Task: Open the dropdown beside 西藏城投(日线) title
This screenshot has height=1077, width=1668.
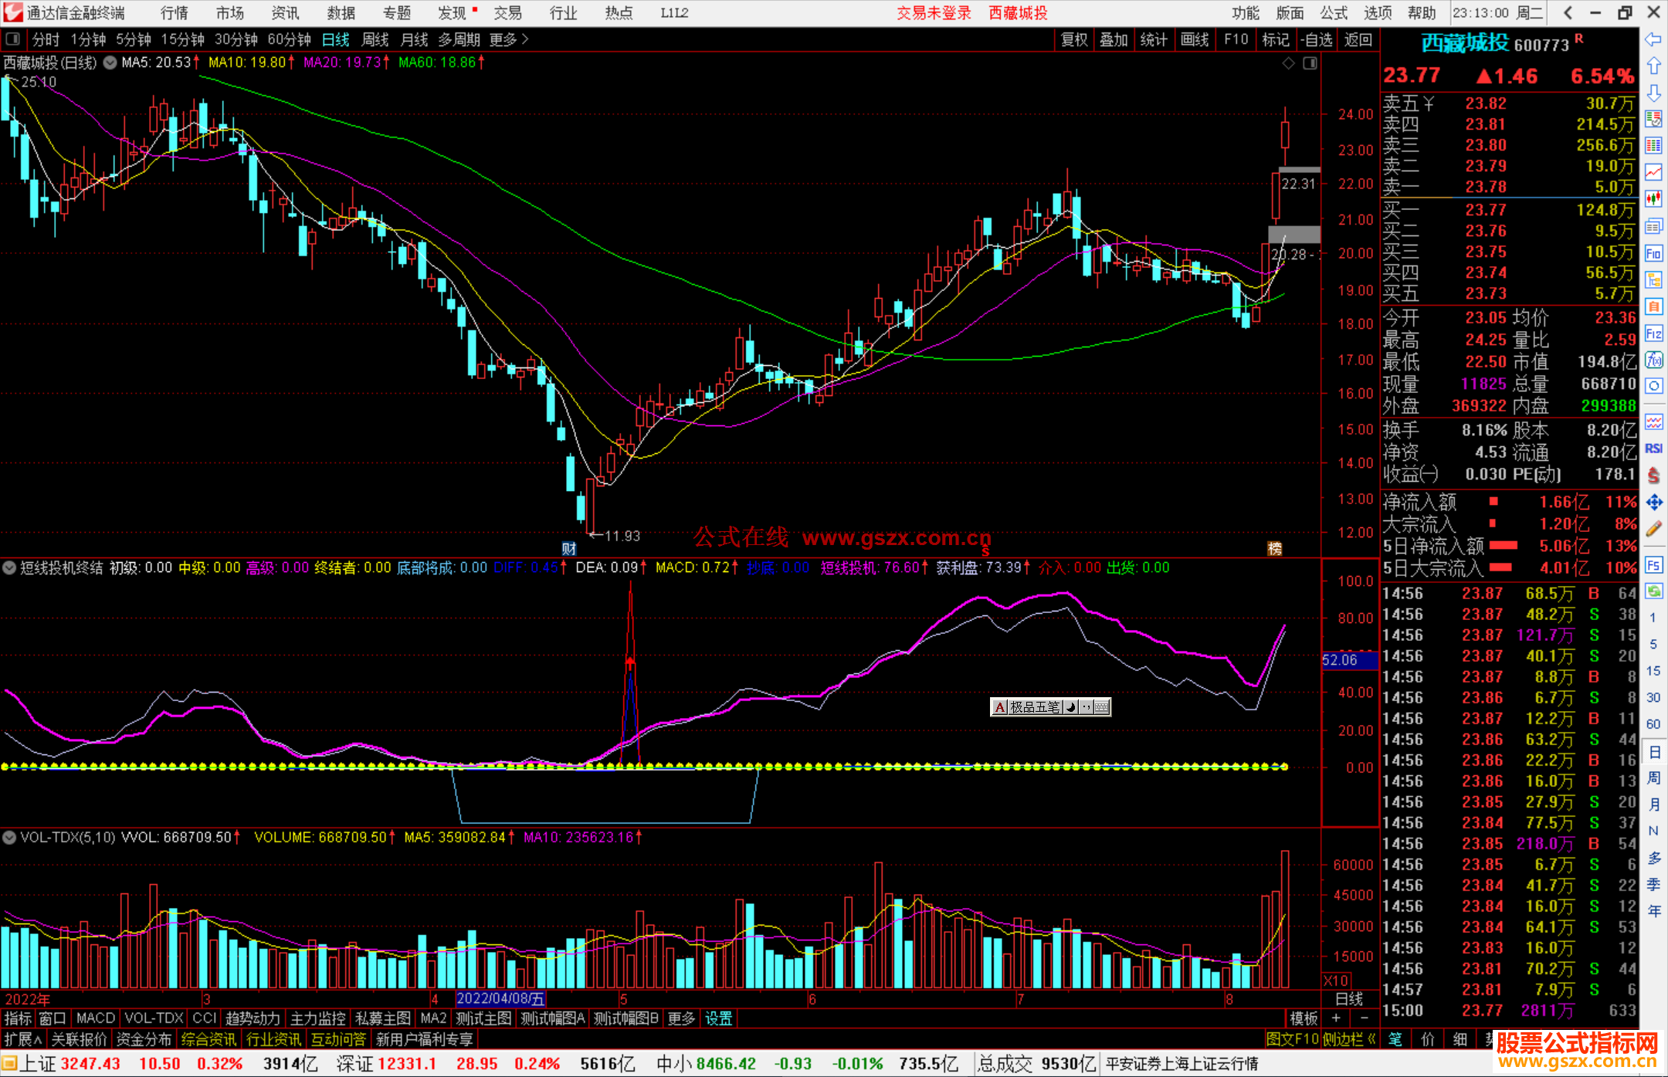Action: (x=110, y=63)
